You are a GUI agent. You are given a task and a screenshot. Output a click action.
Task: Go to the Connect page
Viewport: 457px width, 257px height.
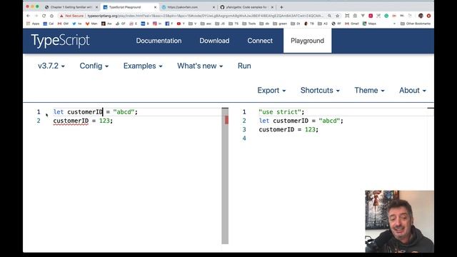pos(260,41)
